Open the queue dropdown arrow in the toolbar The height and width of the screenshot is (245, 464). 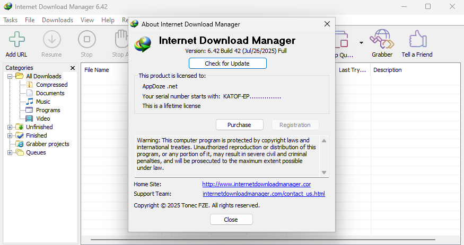361,43
